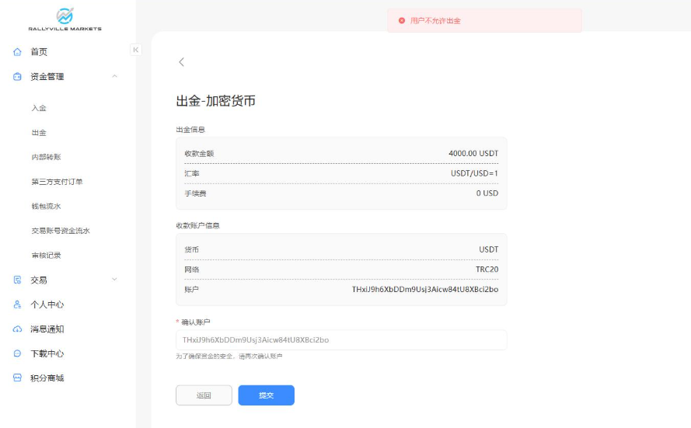The height and width of the screenshot is (428, 691).
Task: Collapse the 资金管理 menu chevron
Action: pyautogui.click(x=115, y=76)
